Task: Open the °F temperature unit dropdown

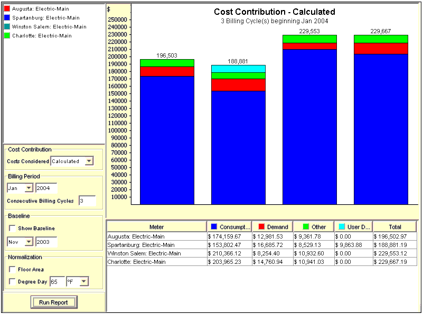Action: click(83, 282)
